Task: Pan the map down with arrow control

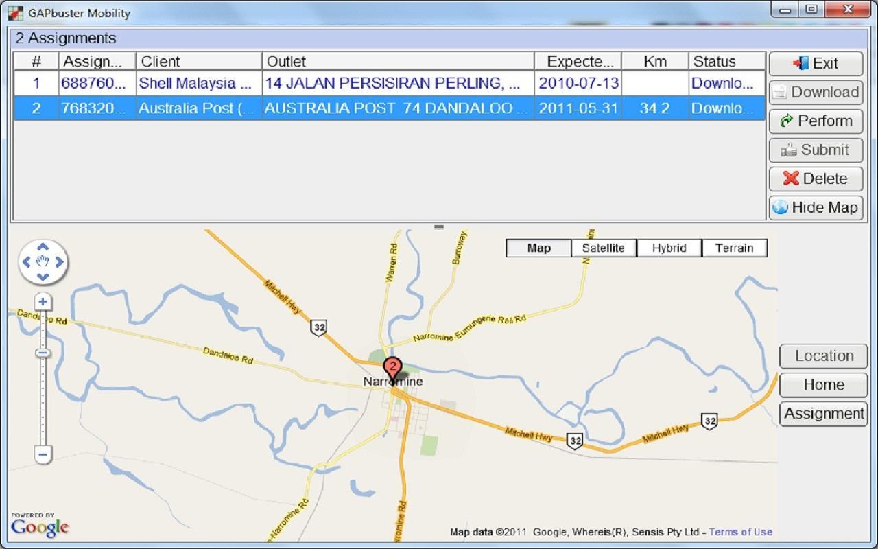Action: pyautogui.click(x=43, y=277)
